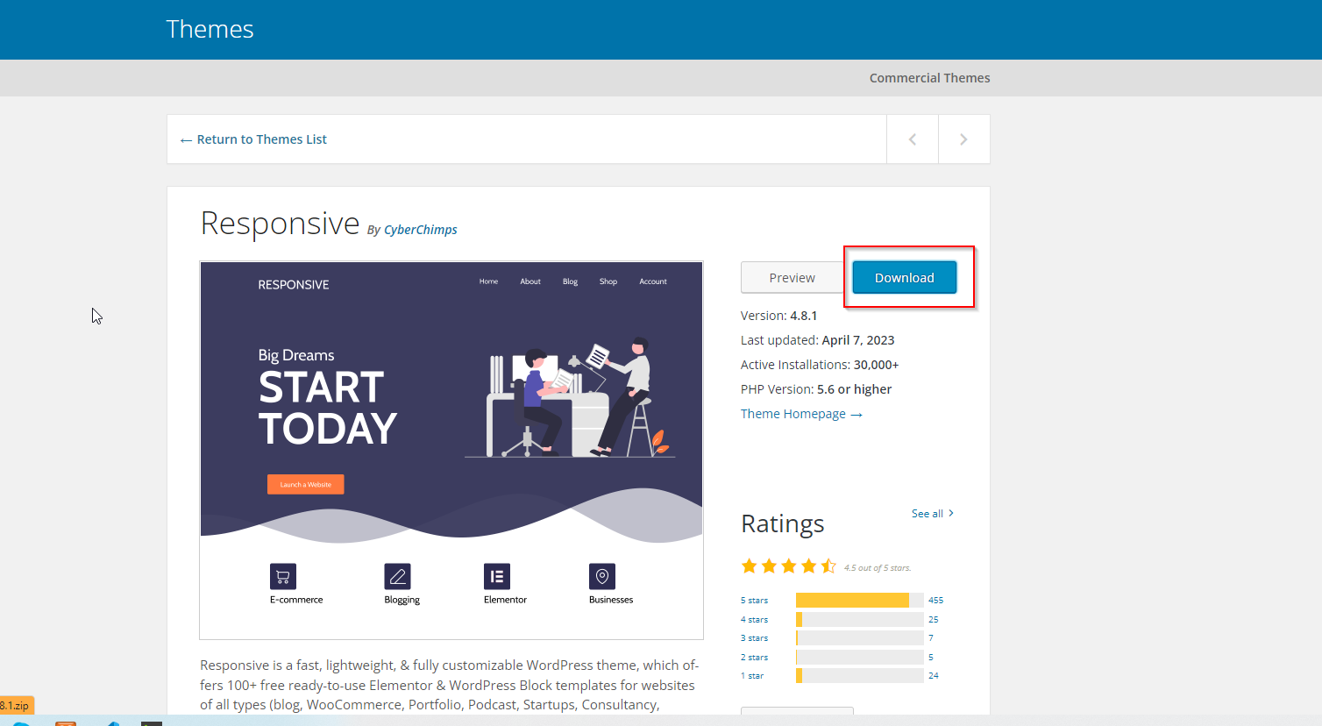Click the Ratings section heading
Viewport: 1322px width, 726px height.
(x=783, y=523)
